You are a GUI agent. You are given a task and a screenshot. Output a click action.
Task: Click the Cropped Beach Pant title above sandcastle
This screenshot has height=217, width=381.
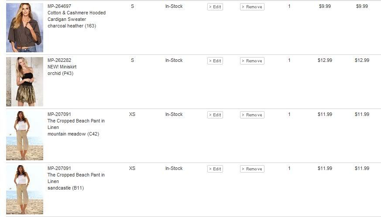tap(76, 178)
